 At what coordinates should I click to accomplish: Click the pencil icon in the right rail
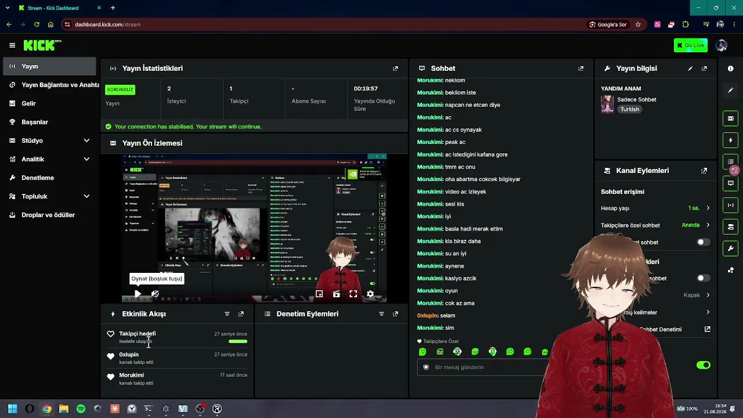(x=731, y=90)
